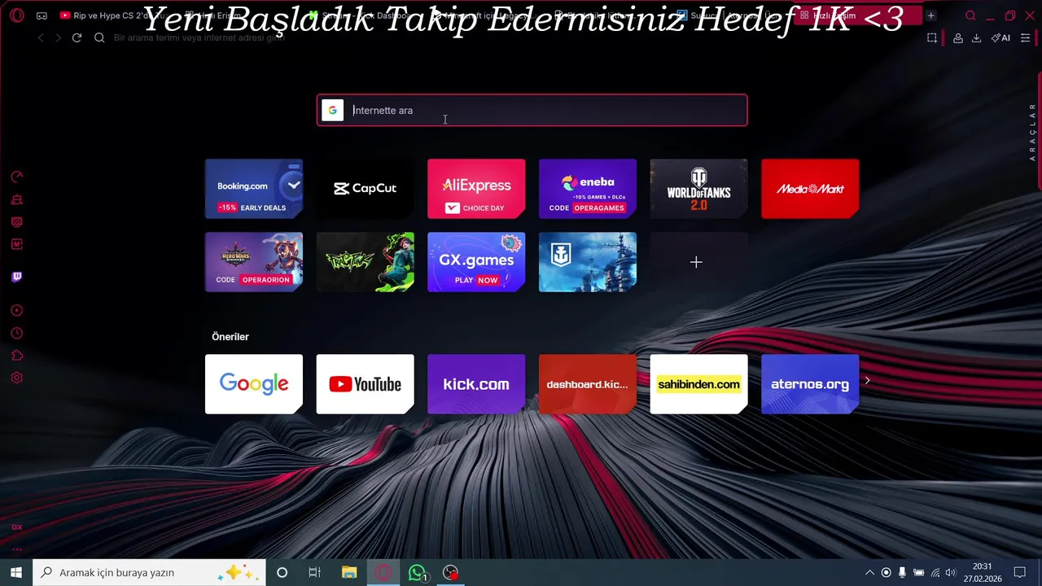This screenshot has width=1042, height=586.
Task: Open eneba speed dial tile
Action: pyautogui.click(x=587, y=188)
